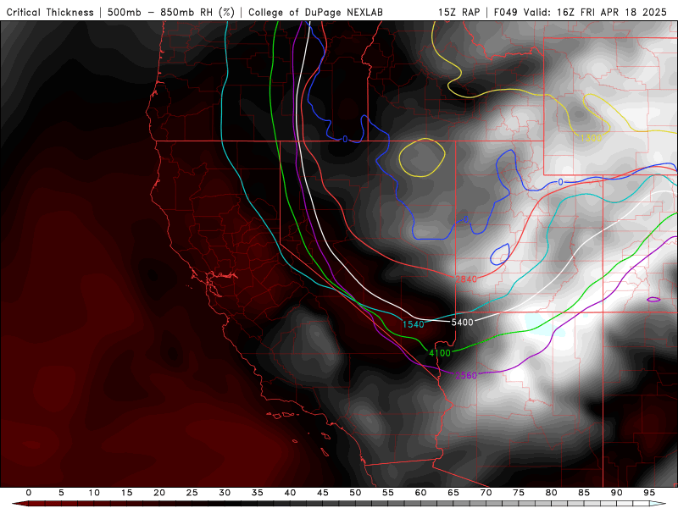The image size is (678, 508).
Task: Click the colorbar tick label "5"
Action: coord(61,493)
